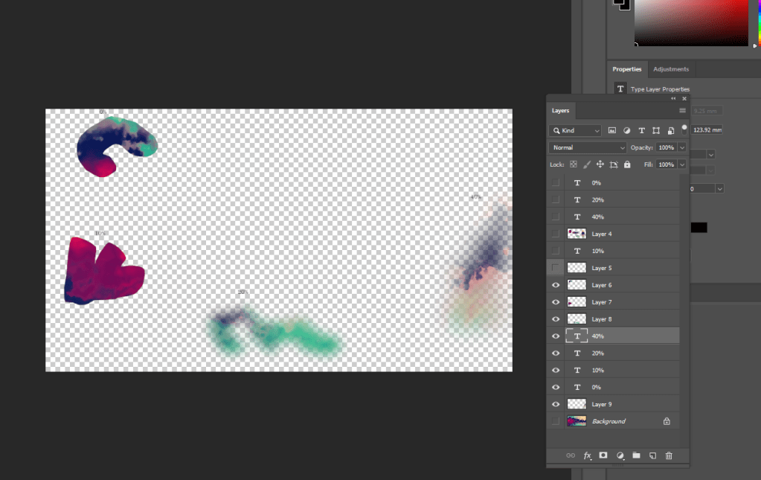
Task: Click the Lock all padlock icon
Action: coord(627,164)
